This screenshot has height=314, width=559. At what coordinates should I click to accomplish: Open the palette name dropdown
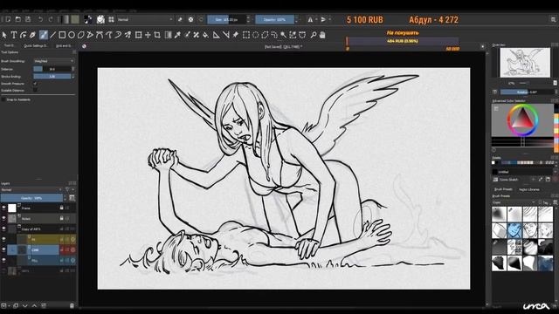[x=524, y=172]
